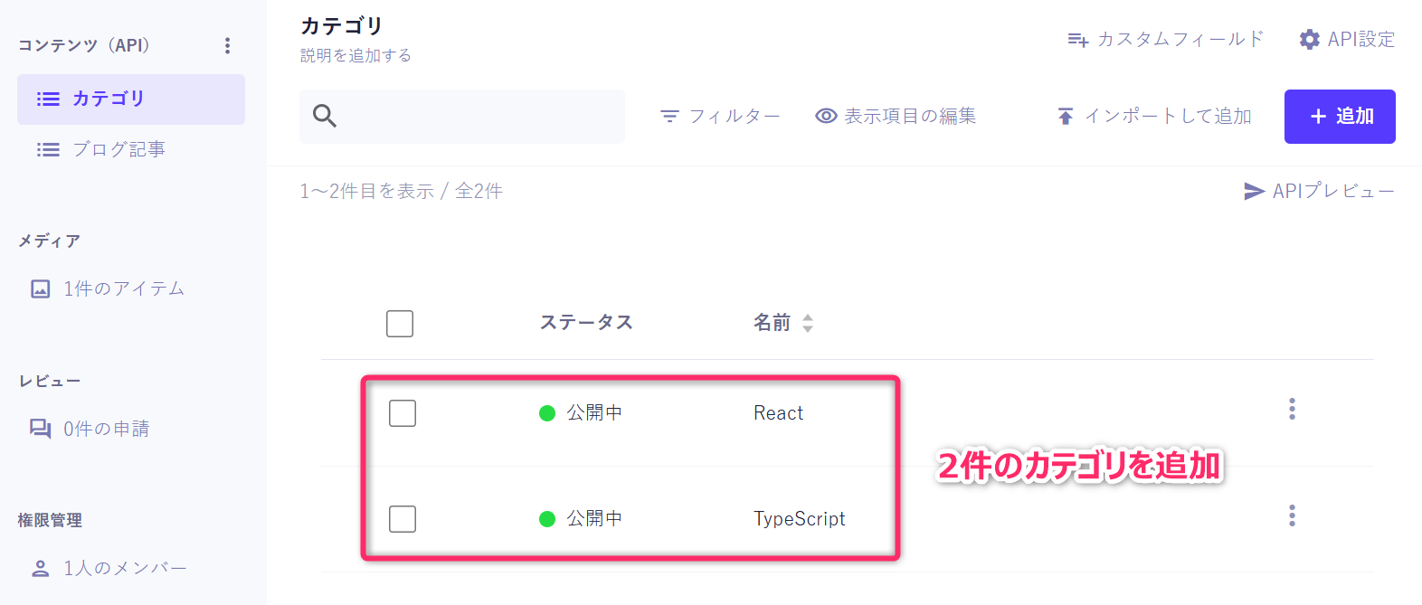Open the row menu for TypeScript
This screenshot has width=1422, height=605.
click(1292, 515)
